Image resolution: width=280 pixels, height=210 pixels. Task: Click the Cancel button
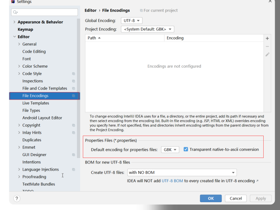[236, 198]
